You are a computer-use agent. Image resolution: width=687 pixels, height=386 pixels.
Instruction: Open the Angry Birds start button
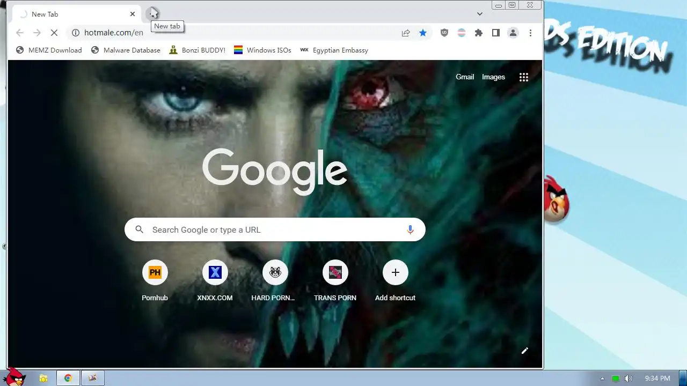point(15,377)
